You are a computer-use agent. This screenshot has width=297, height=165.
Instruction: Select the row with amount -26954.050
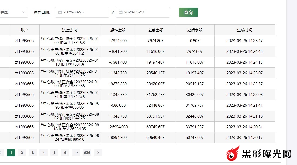point(118,127)
